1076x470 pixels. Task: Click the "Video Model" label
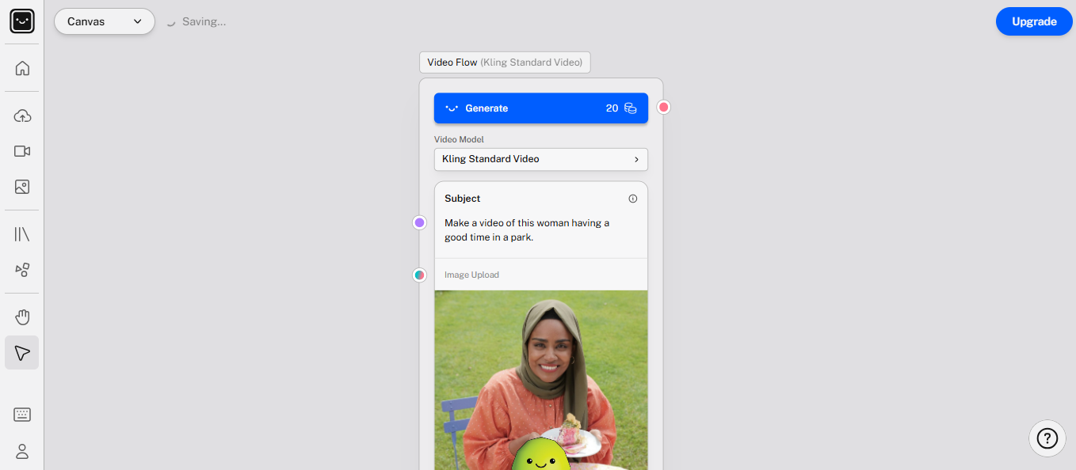coord(459,140)
